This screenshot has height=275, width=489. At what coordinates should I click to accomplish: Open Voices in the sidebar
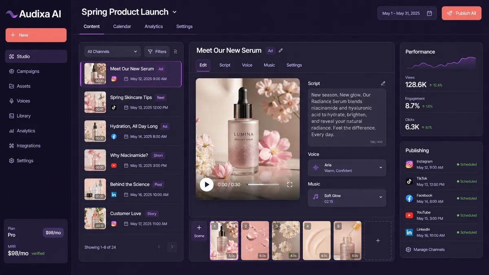click(36, 101)
